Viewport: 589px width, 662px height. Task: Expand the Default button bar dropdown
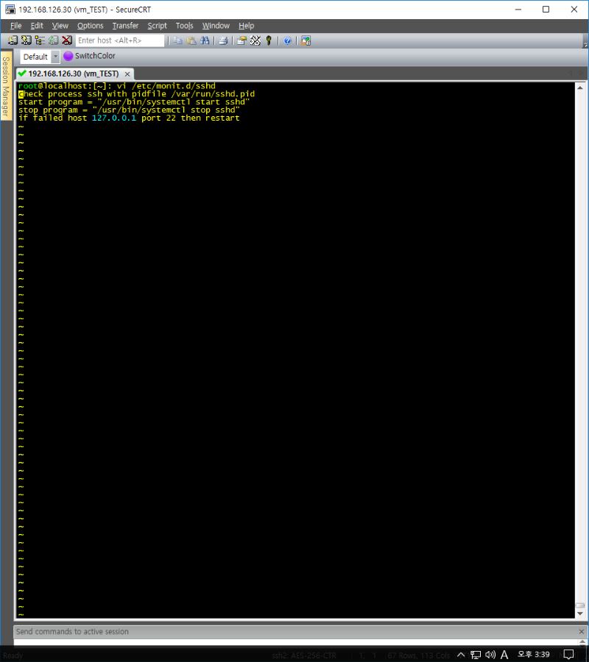[x=55, y=57]
